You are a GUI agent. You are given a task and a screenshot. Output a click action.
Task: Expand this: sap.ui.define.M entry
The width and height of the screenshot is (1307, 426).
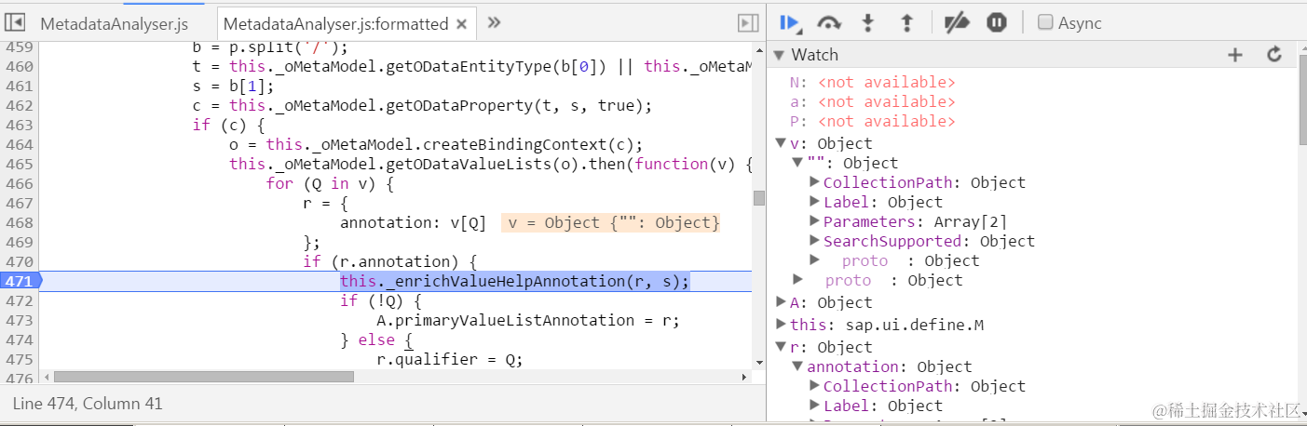pos(781,325)
